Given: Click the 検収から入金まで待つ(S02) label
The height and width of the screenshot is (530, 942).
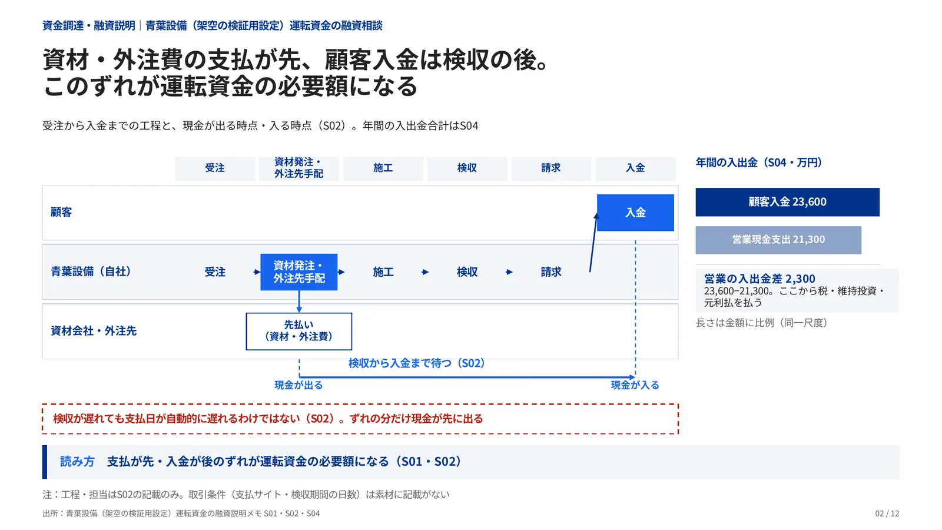Looking at the screenshot, I should 417,363.
